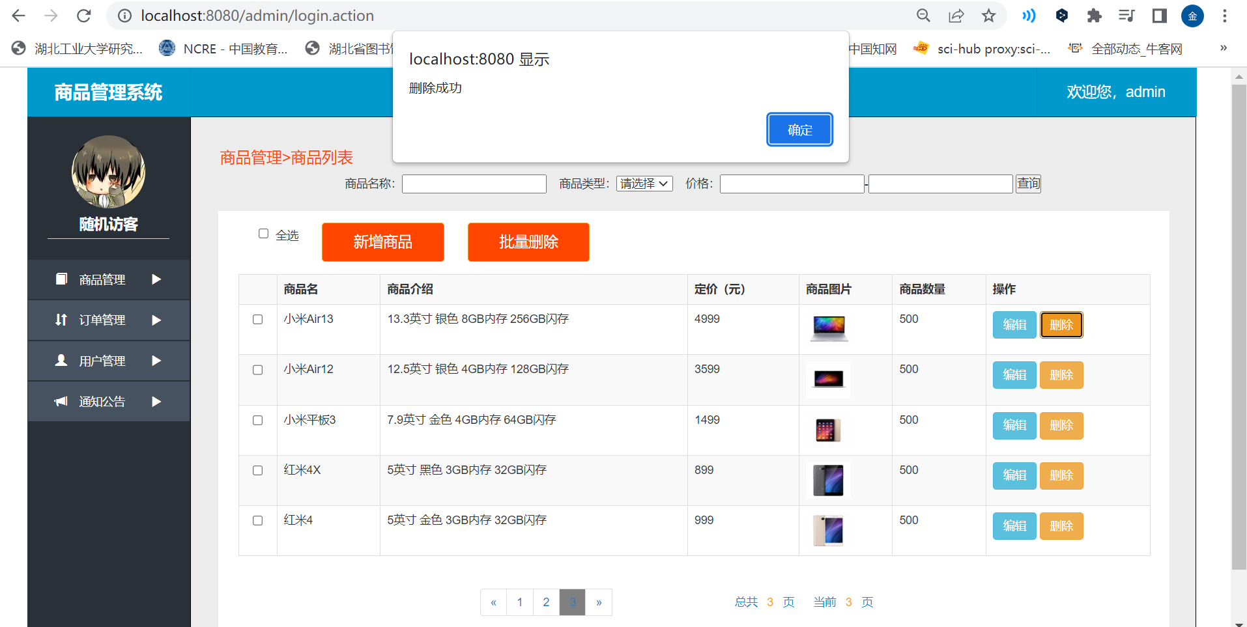Go to next page with » button
Image resolution: width=1247 pixels, height=627 pixels.
(599, 602)
